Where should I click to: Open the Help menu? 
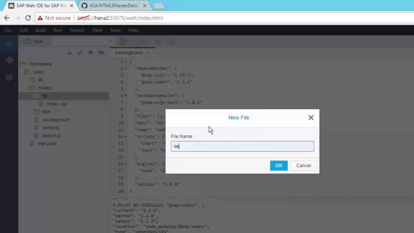133,30
